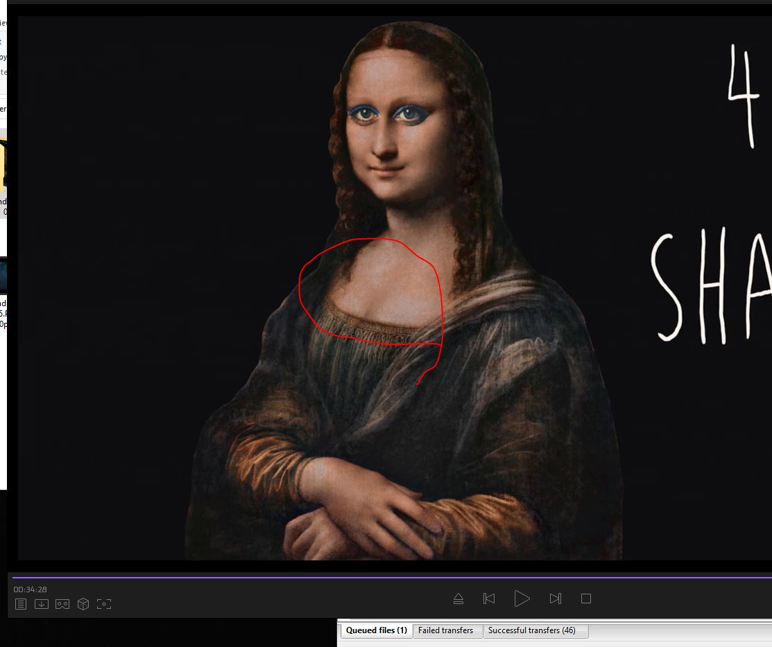Start playback with the play button
772x647 pixels.
click(522, 599)
